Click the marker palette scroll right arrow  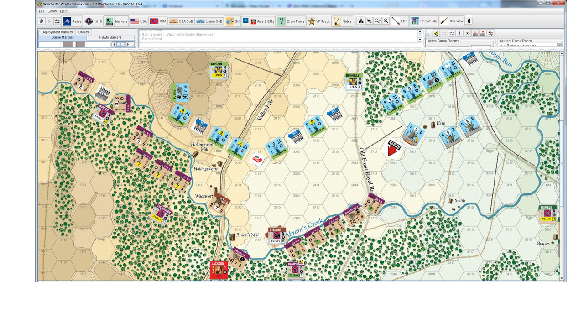tap(128, 44)
